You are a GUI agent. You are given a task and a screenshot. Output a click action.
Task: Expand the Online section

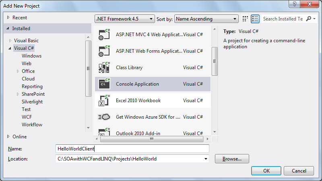click(8, 136)
